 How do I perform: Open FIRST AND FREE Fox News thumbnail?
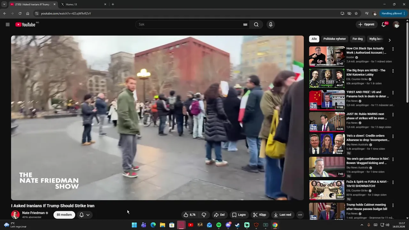click(x=327, y=100)
